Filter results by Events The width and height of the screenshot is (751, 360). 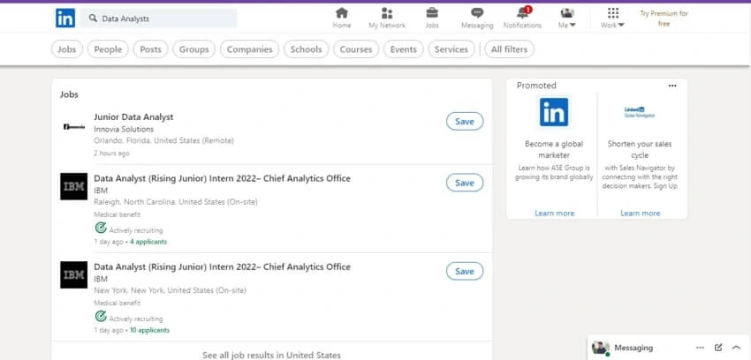(x=403, y=49)
